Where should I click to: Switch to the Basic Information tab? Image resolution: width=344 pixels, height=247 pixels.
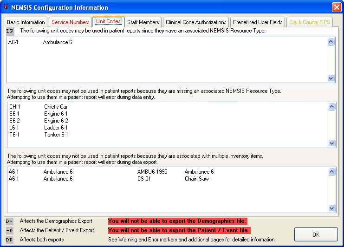[x=26, y=22]
